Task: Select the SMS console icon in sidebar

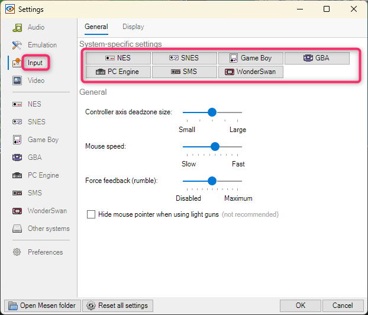Action: (17, 193)
